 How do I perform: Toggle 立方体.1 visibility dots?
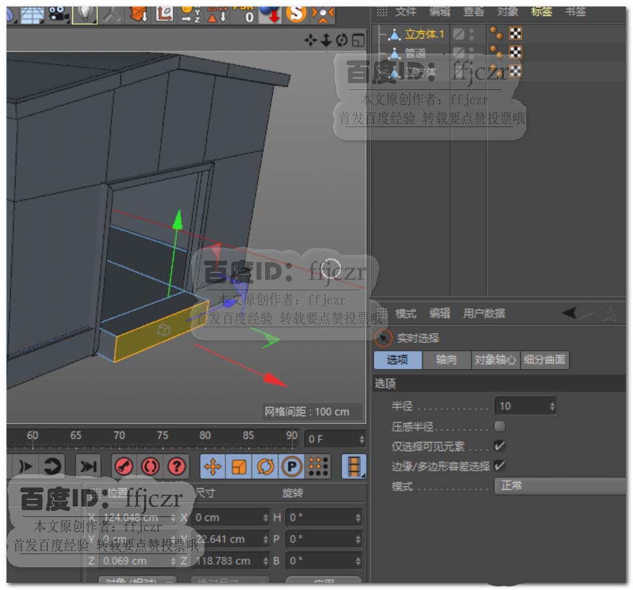pyautogui.click(x=471, y=34)
